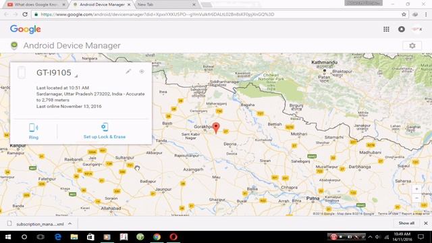Ring the GT-I9105 device
Screen dimensions: 432x243
(x=34, y=131)
